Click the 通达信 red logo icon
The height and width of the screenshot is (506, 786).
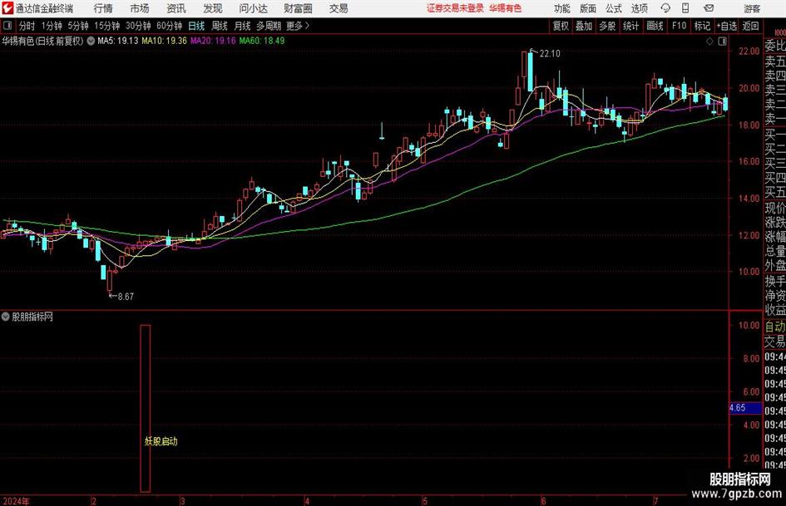pyautogui.click(x=7, y=8)
